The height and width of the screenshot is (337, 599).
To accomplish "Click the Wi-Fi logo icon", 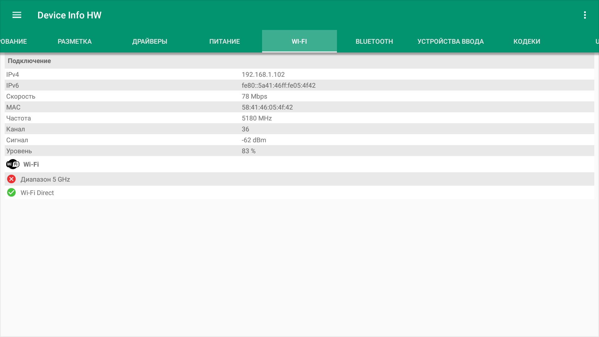I will (13, 164).
